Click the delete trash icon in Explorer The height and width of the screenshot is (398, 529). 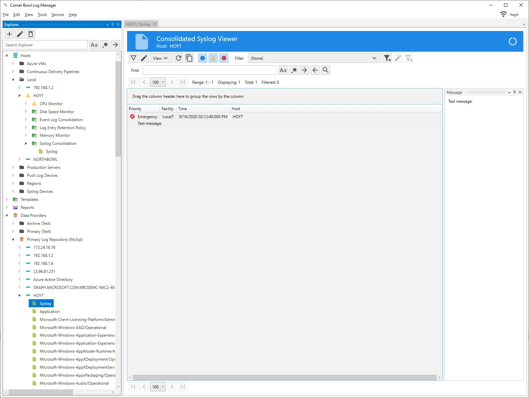tap(31, 34)
